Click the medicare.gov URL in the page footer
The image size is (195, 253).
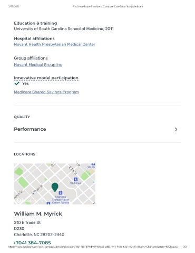(94, 247)
